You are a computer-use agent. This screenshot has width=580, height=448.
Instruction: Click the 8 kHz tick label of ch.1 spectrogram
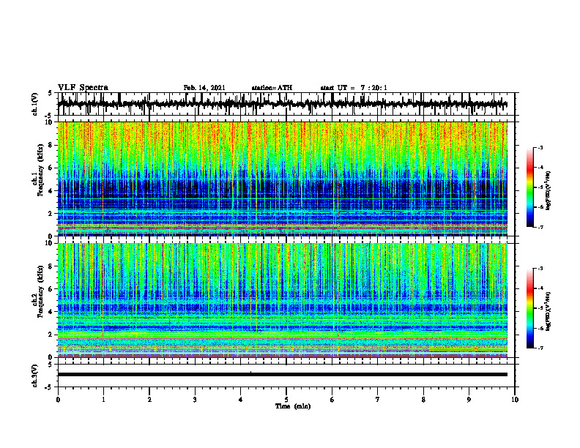[x=51, y=145]
